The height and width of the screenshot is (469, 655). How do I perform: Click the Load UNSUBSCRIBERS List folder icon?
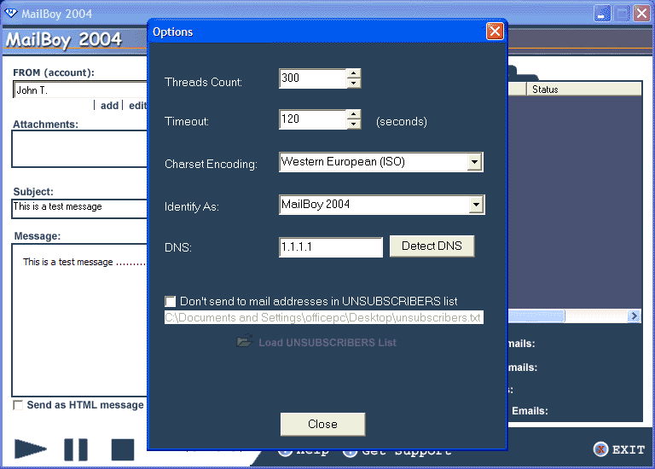click(245, 341)
